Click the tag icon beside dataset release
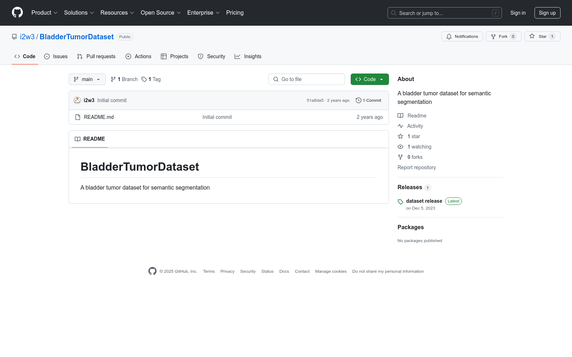 (x=400, y=202)
